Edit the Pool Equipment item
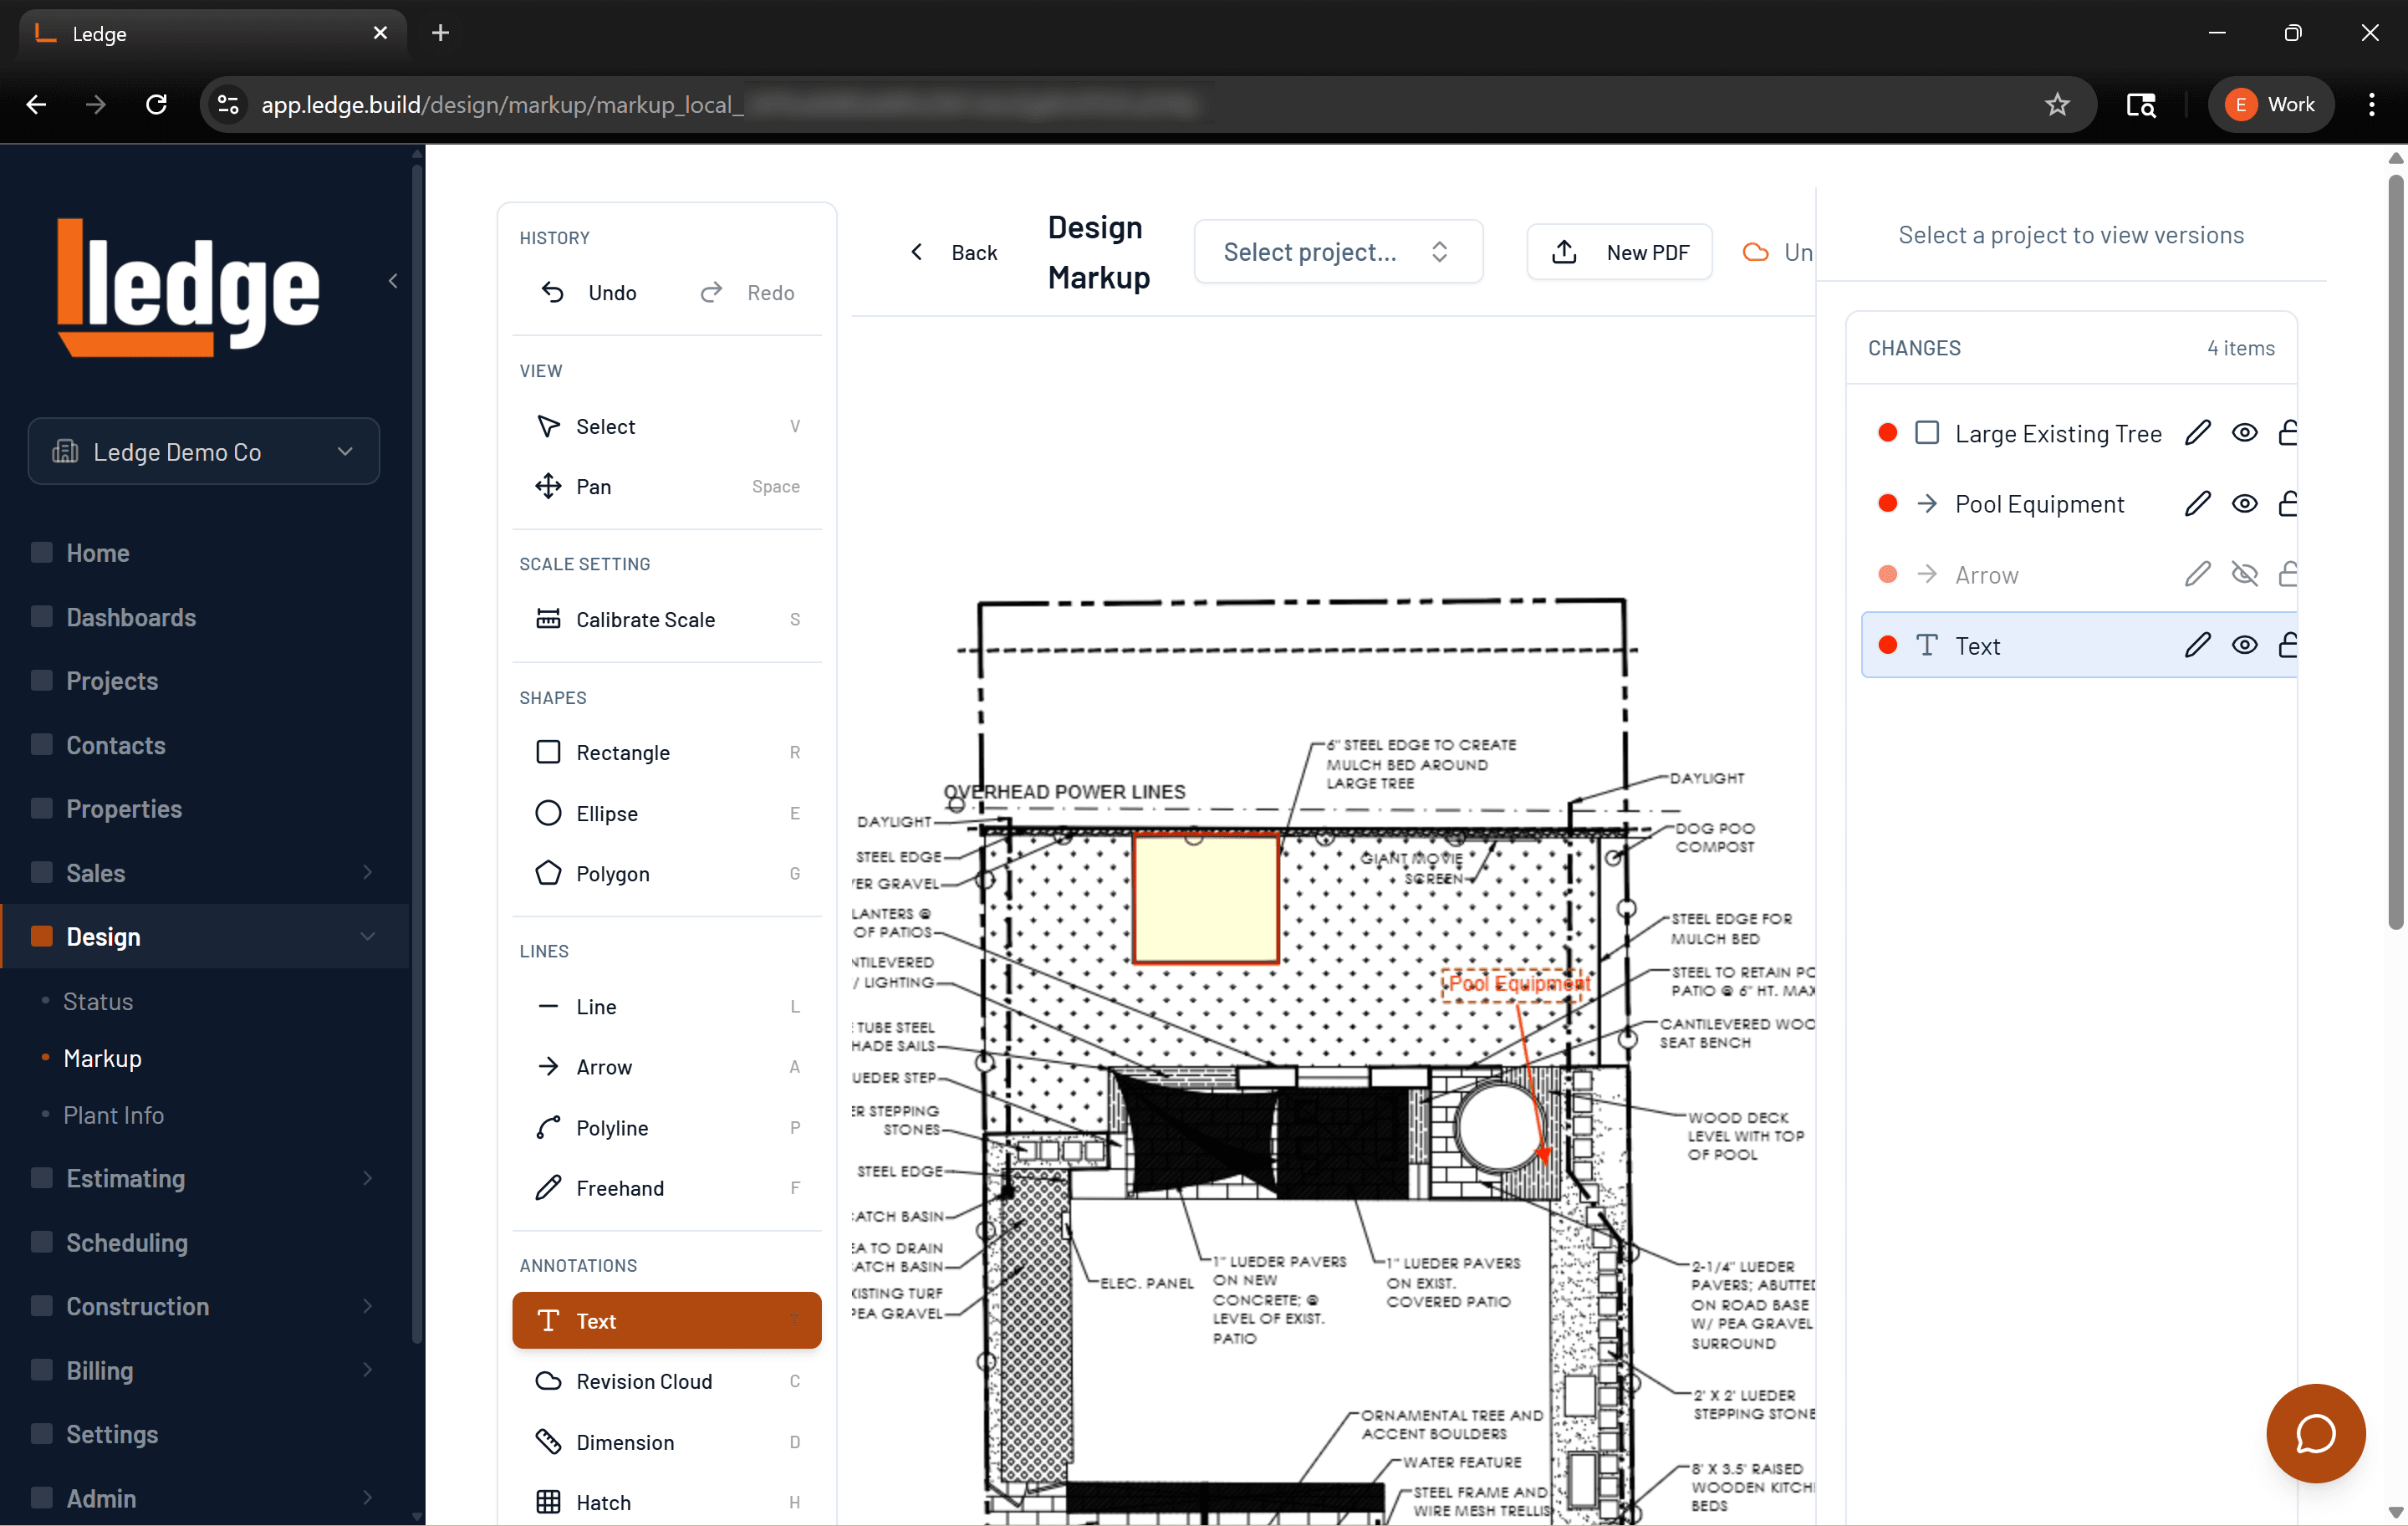Screen dimensions: 2408x1526 2197,503
